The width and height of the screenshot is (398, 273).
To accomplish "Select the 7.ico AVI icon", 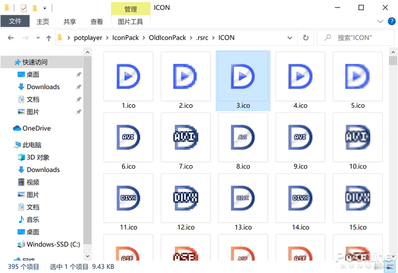I will point(185,137).
